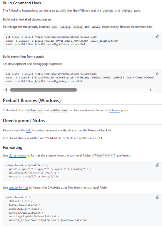The height and width of the screenshot is (228, 162).
Task: Click the Build Command Lines heading
Action: click(x=22, y=3)
